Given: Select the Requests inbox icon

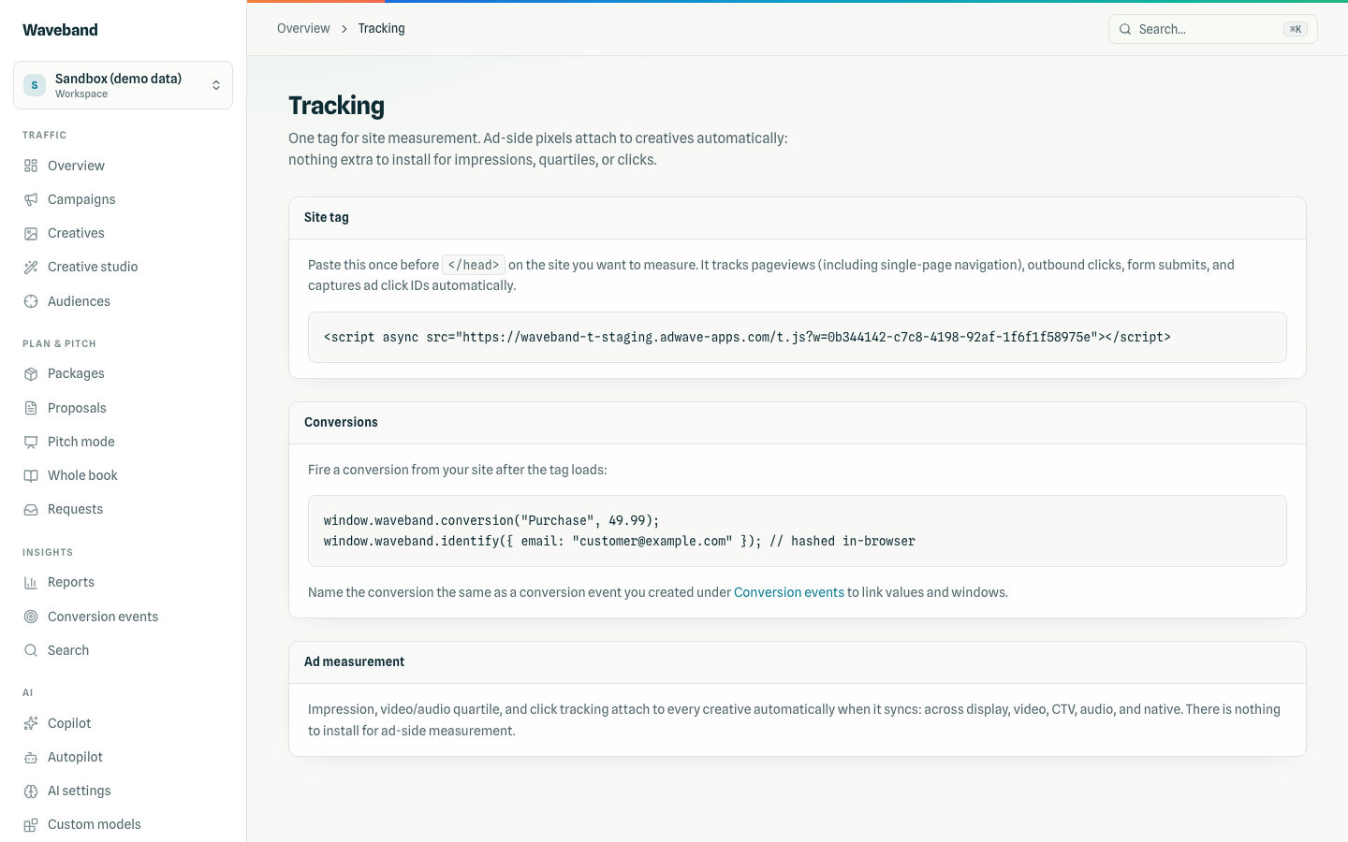Looking at the screenshot, I should 31,509.
